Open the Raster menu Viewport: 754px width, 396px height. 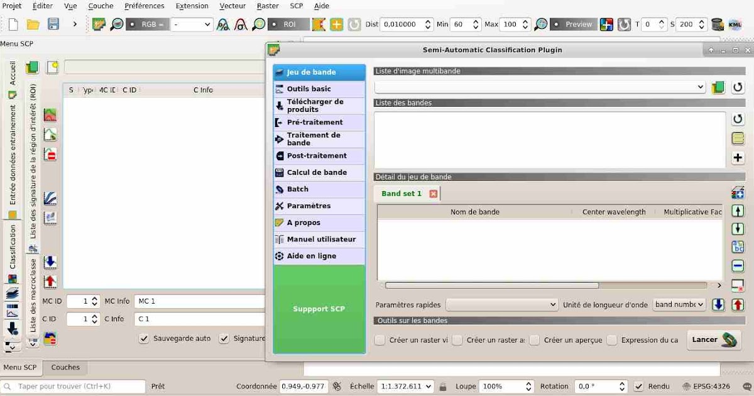click(268, 6)
